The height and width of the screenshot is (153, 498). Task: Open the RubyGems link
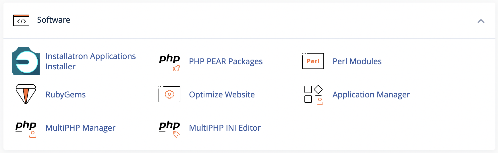pyautogui.click(x=65, y=95)
